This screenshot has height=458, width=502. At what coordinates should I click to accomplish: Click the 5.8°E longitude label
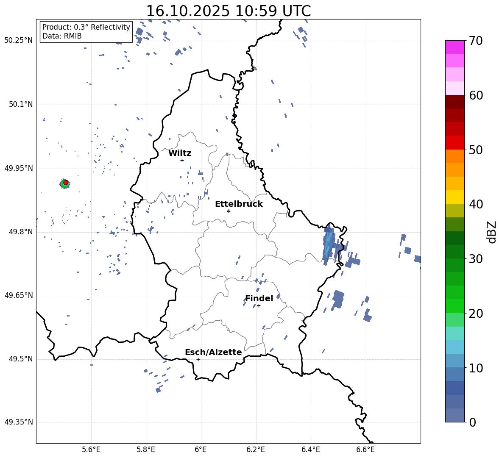click(x=146, y=450)
